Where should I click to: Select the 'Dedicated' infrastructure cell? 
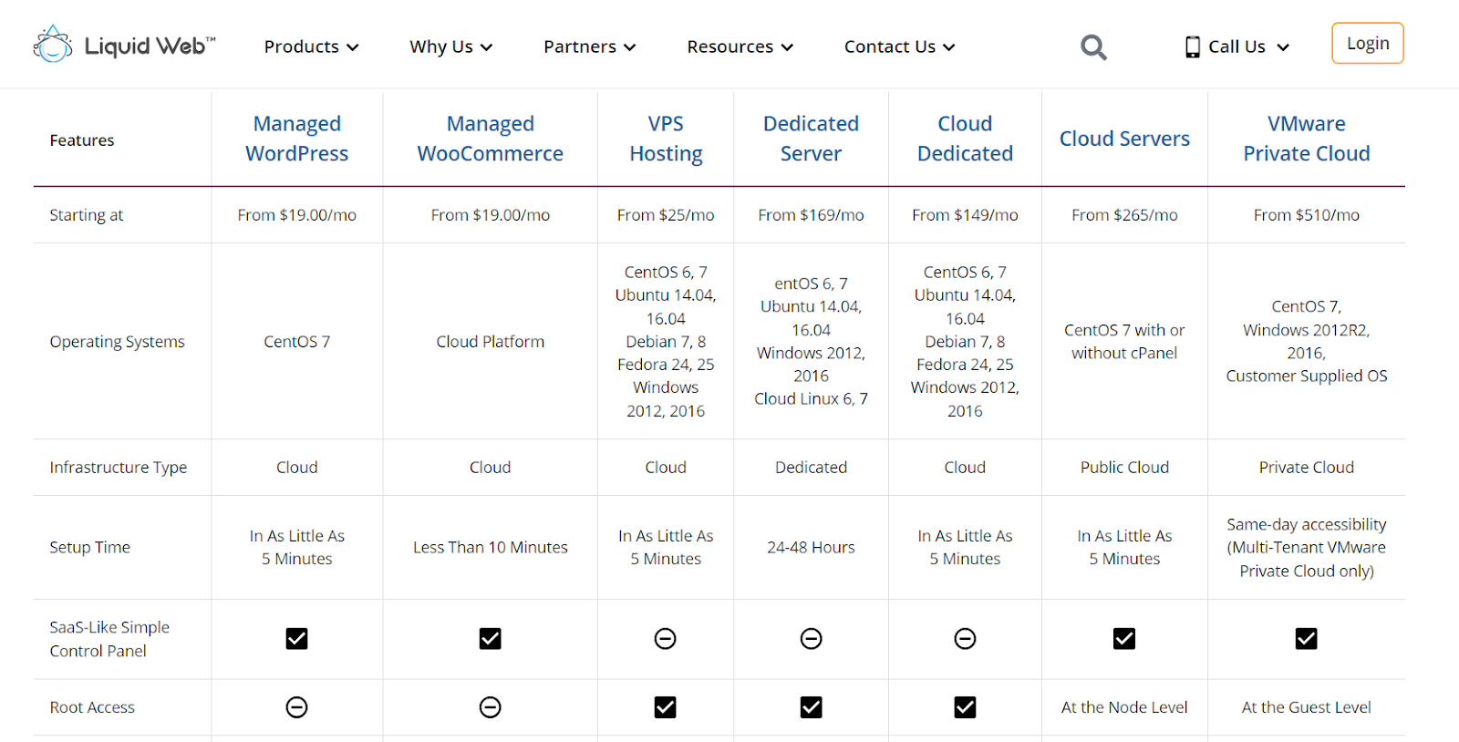[811, 468]
